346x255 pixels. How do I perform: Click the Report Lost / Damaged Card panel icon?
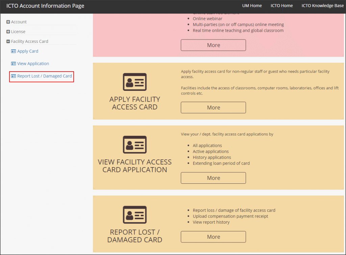[134, 215]
